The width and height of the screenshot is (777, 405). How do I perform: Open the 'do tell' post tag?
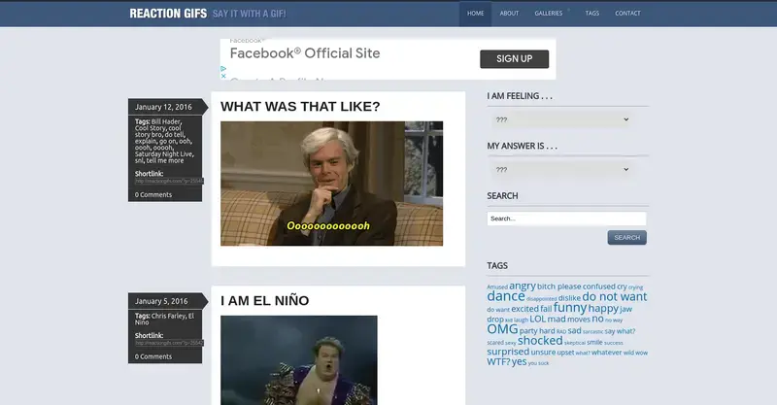[175, 134]
